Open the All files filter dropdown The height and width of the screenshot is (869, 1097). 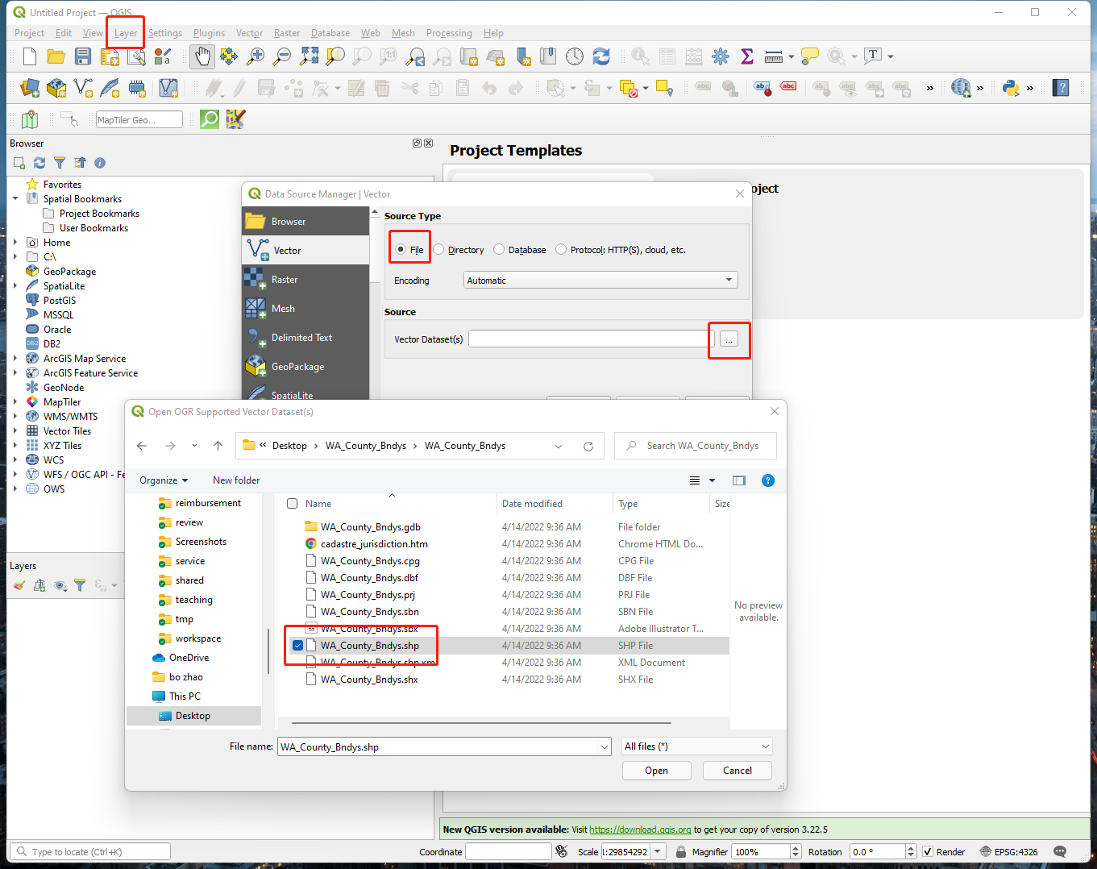tap(696, 746)
